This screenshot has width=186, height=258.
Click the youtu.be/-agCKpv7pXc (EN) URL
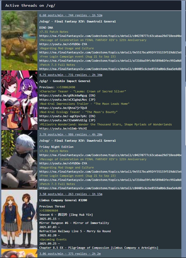point(67,116)
